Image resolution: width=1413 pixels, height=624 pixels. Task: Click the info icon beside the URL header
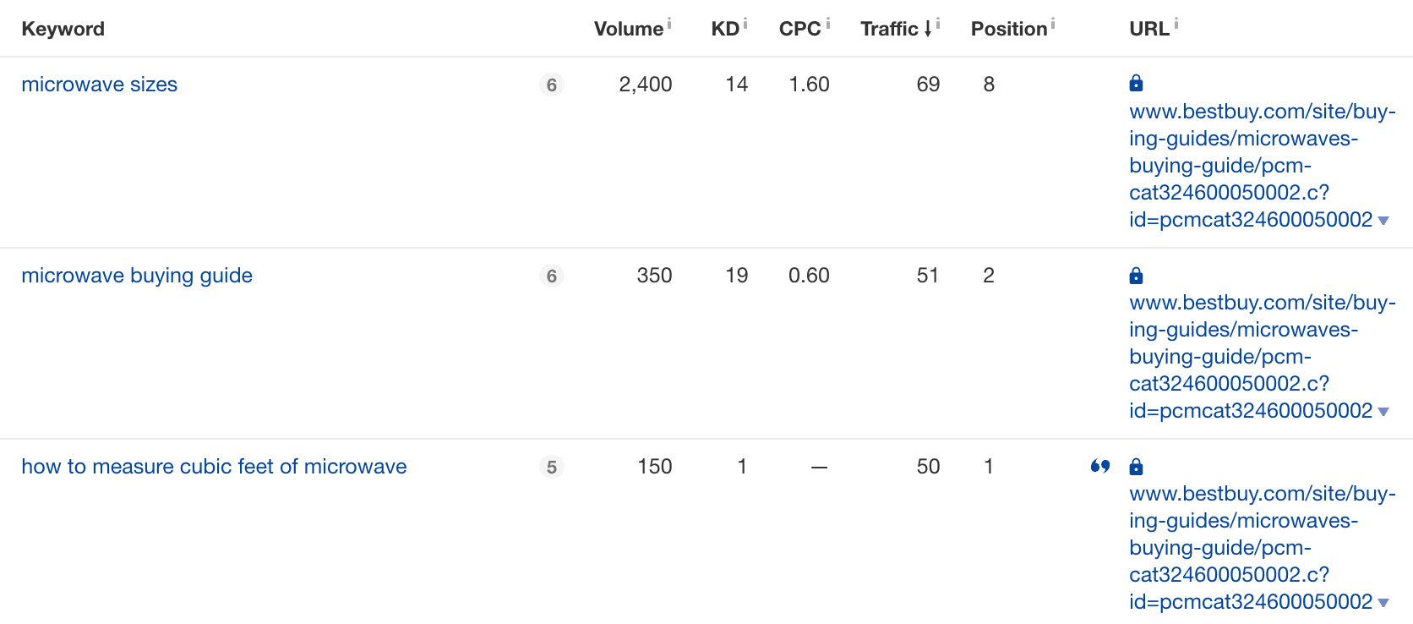tap(1175, 22)
